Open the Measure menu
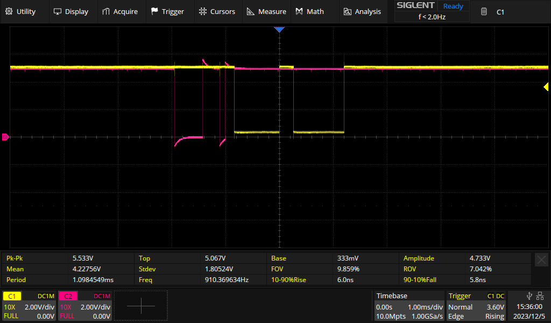 tap(266, 11)
